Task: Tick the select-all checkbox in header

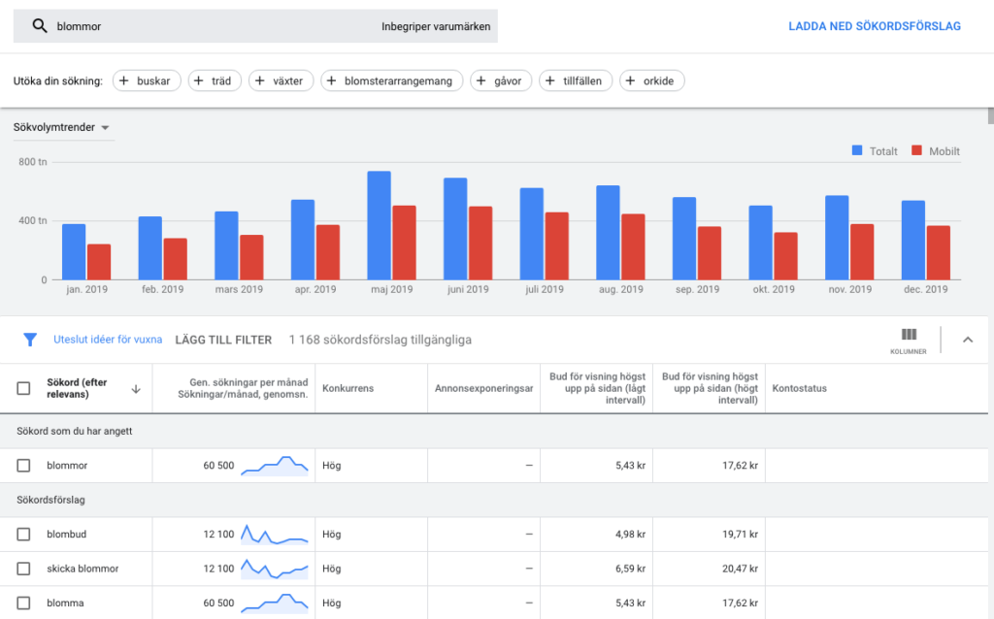Action: tap(23, 388)
